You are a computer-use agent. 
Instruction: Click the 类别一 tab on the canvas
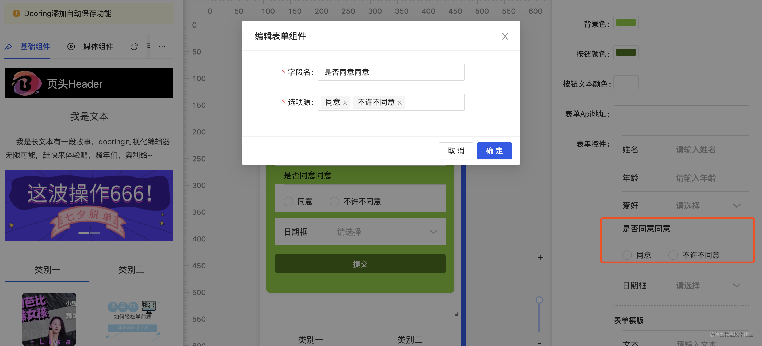(310, 340)
